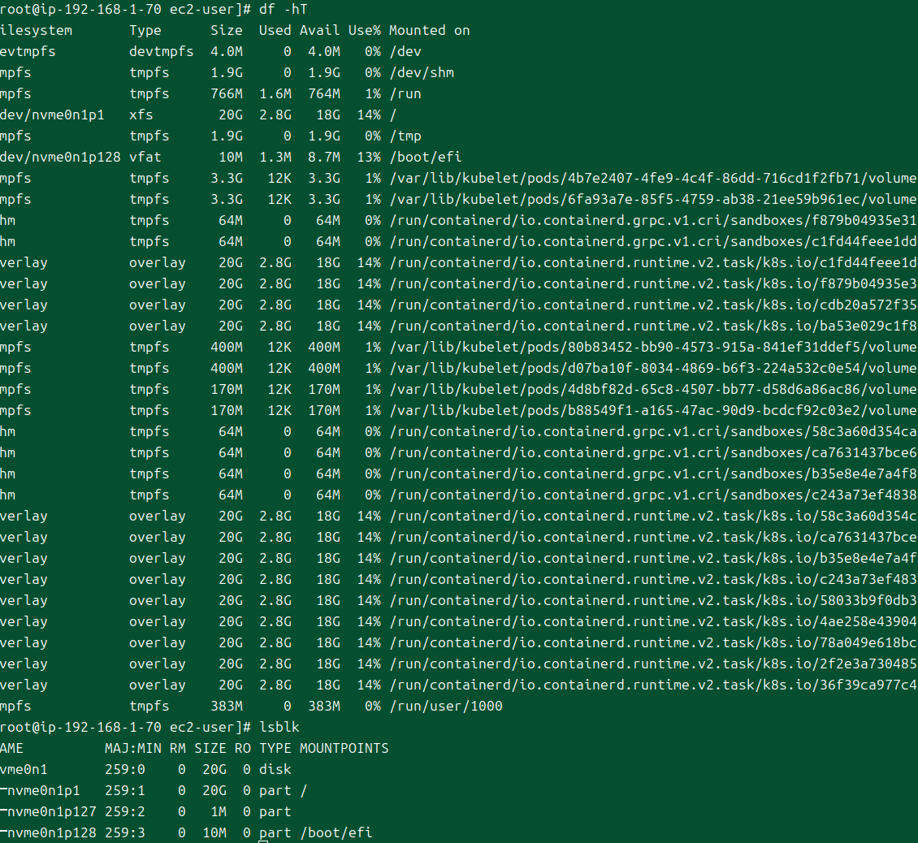918x843 pixels.
Task: Click the "lsblk" command at the prompt
Action: point(279,727)
